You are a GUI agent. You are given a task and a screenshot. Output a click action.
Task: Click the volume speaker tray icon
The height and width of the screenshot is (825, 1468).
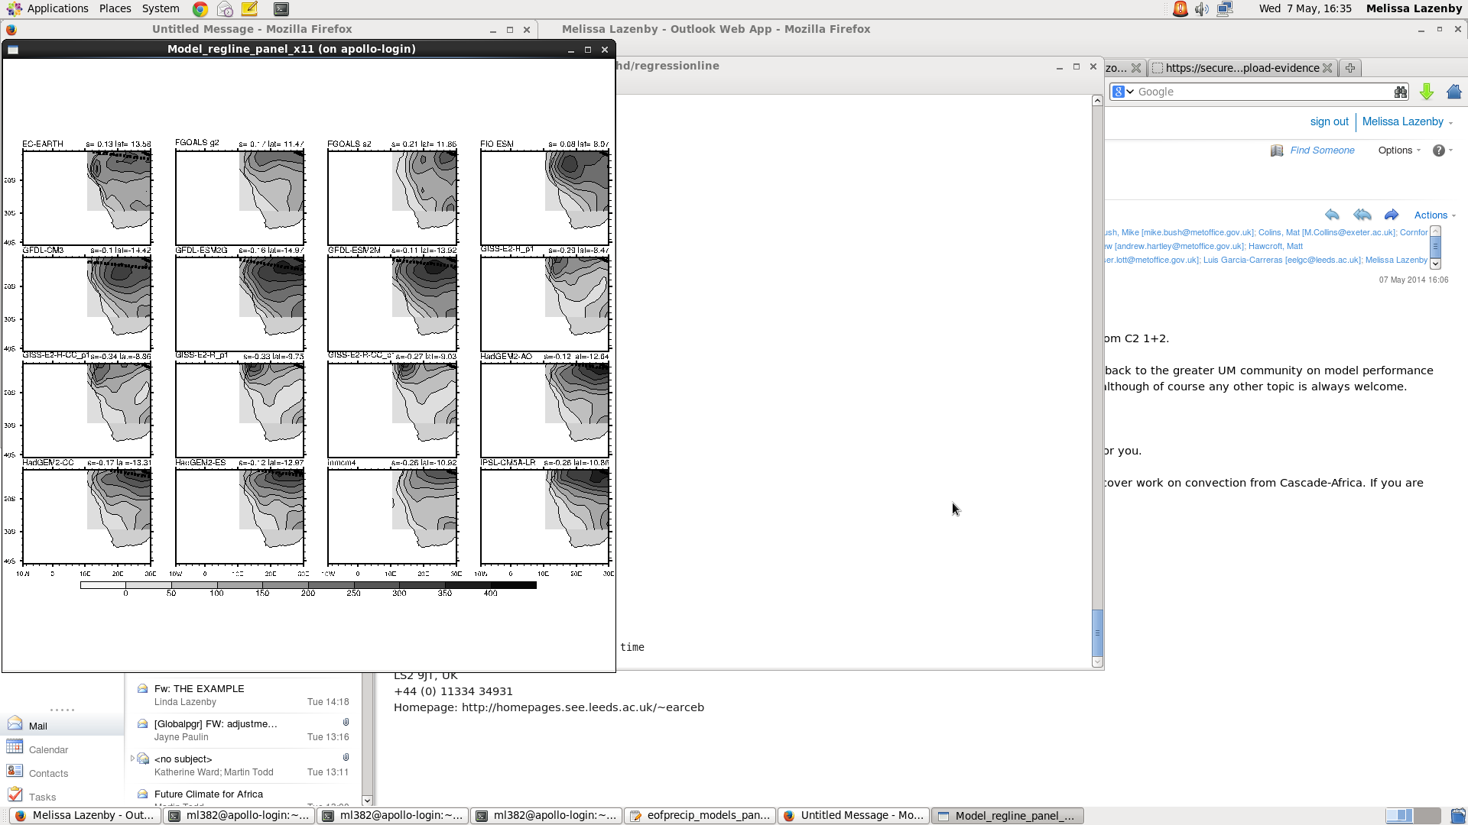1202,9
